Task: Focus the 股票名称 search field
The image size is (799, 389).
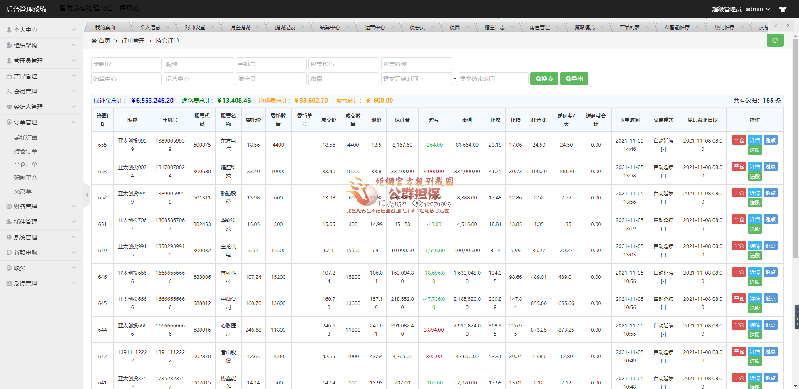Action: 416,64
